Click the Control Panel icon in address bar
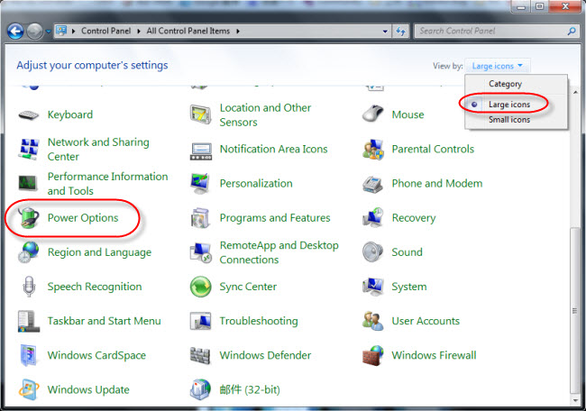The width and height of the screenshot is (586, 411). point(61,31)
